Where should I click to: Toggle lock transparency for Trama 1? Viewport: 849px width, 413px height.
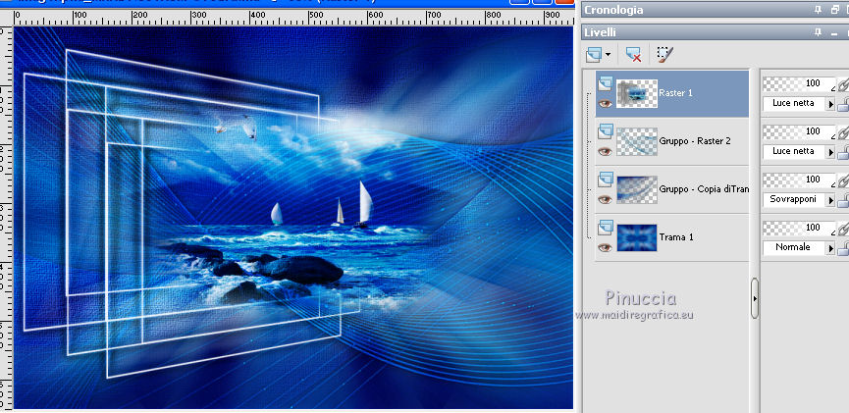[843, 248]
